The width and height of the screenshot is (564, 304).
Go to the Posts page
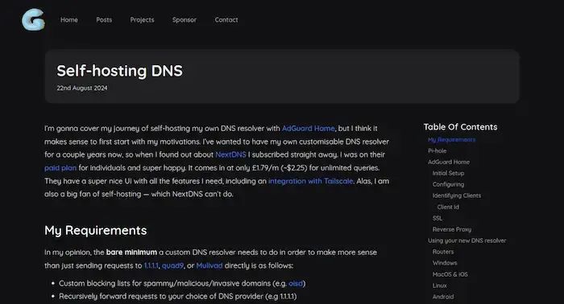coord(104,20)
